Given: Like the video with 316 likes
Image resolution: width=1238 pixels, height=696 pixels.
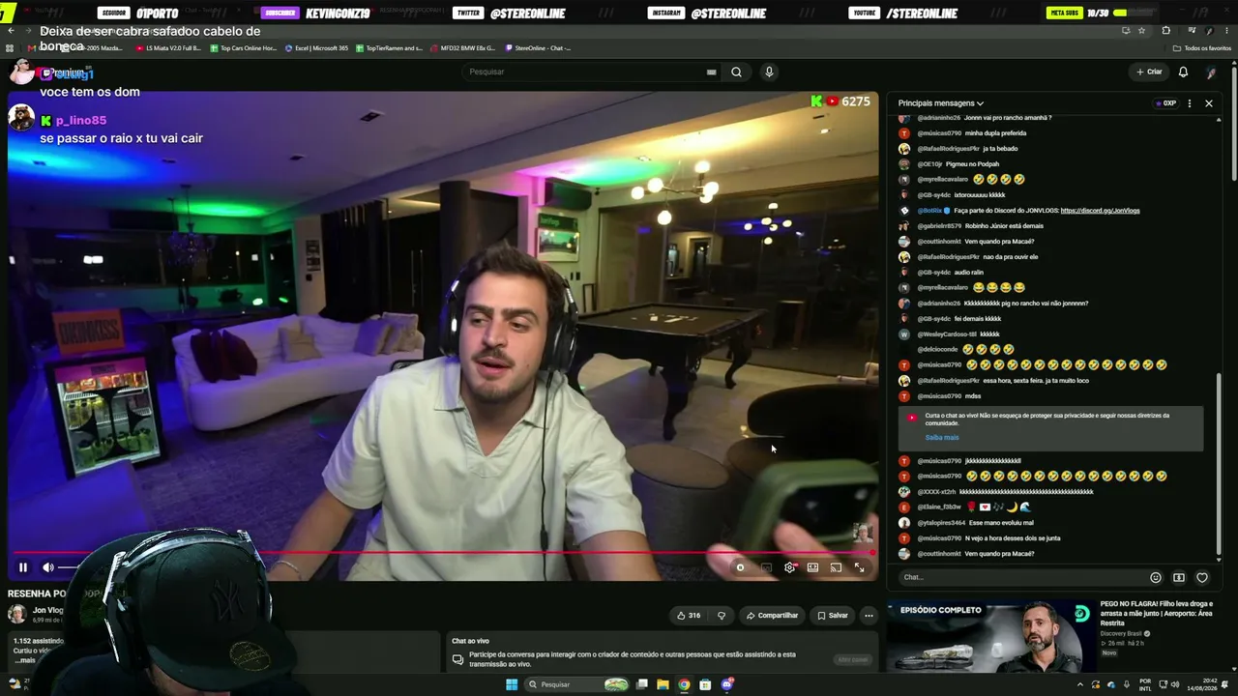Looking at the screenshot, I should (x=689, y=615).
